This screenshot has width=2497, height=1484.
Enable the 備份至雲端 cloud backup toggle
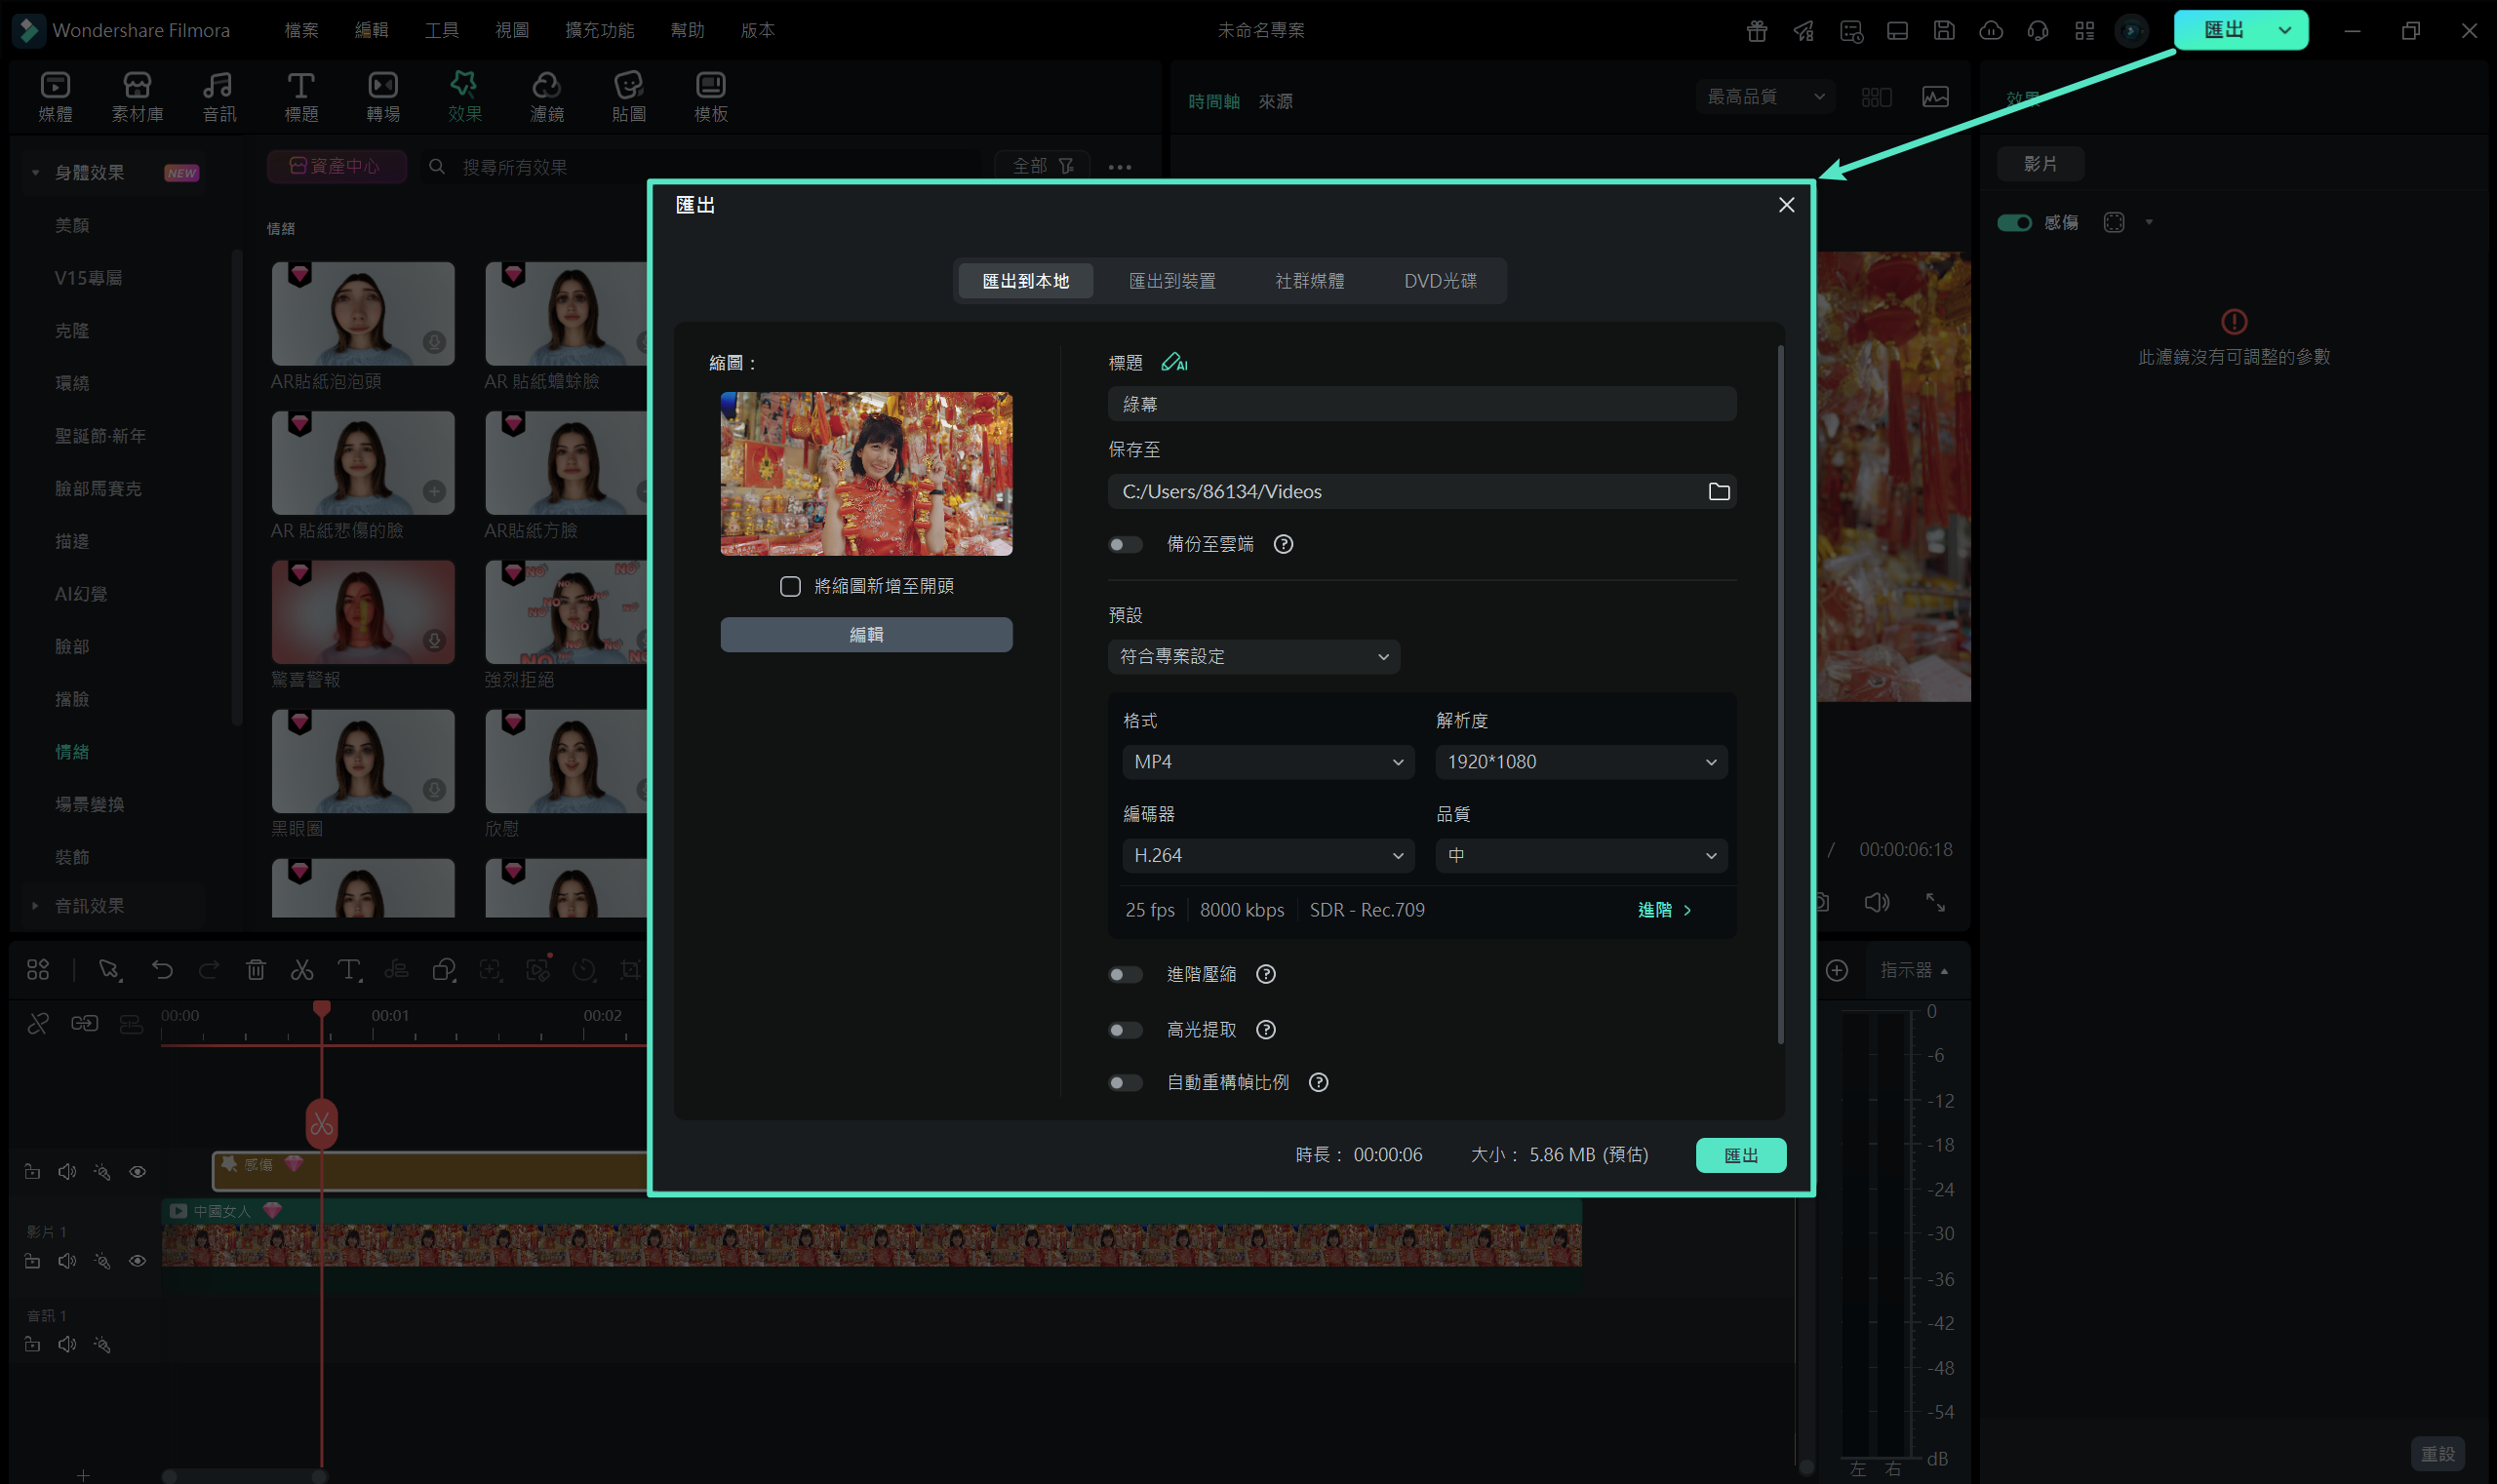pyautogui.click(x=1125, y=544)
